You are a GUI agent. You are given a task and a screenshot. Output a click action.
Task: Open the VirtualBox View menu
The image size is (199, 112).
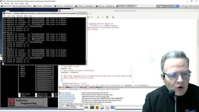click(12, 3)
